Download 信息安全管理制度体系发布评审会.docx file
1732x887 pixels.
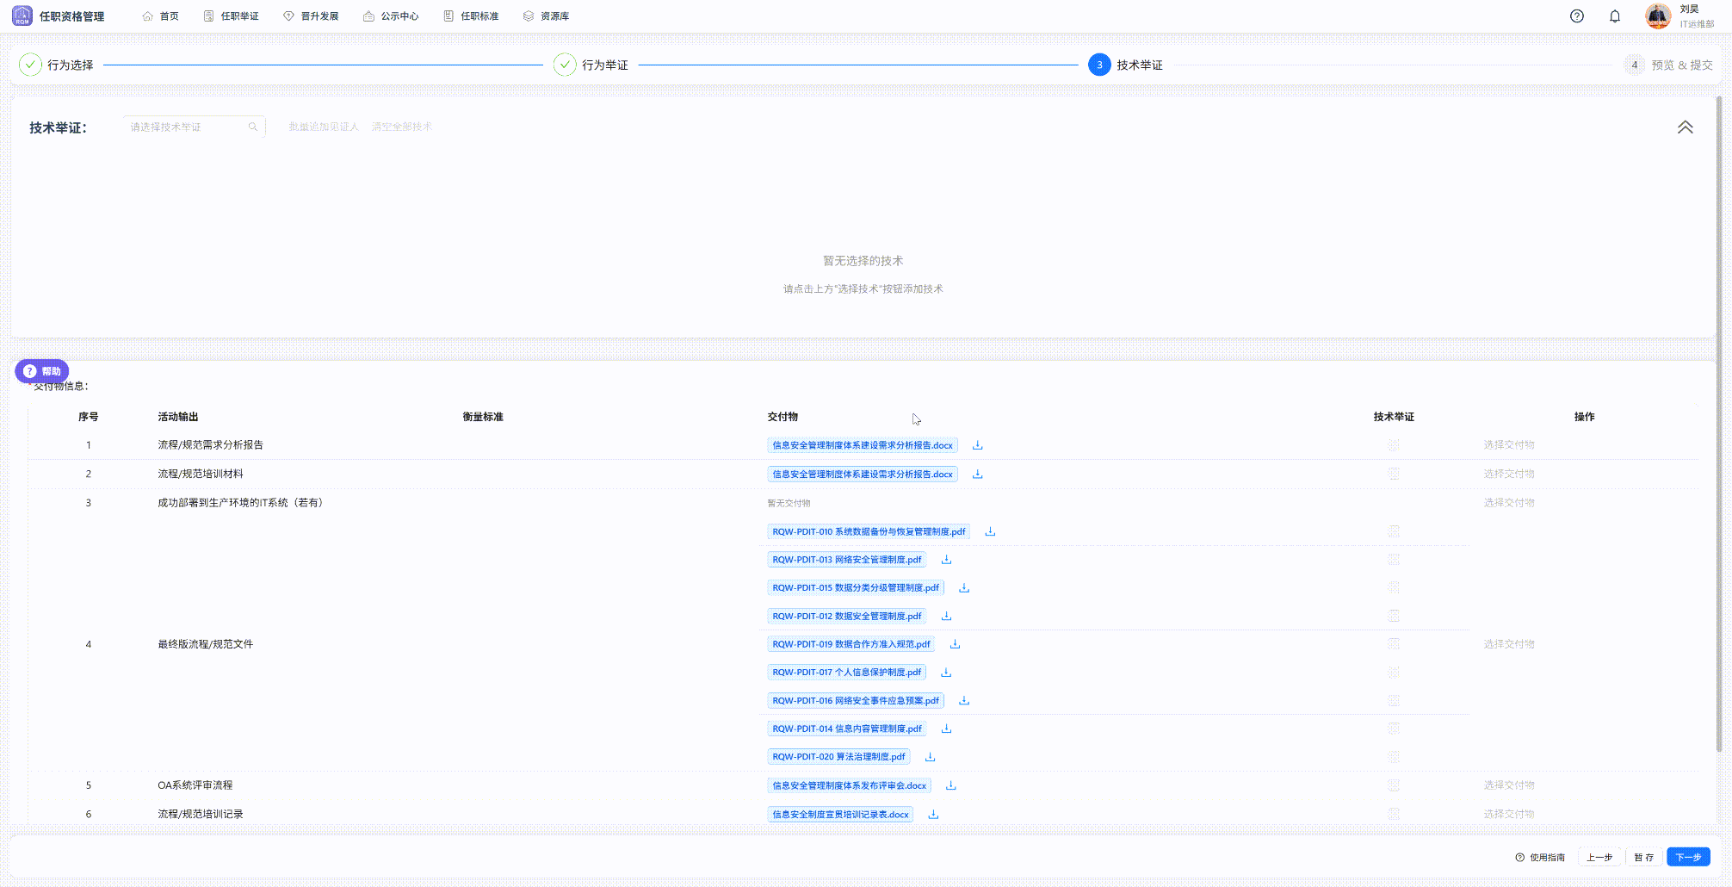(x=951, y=785)
